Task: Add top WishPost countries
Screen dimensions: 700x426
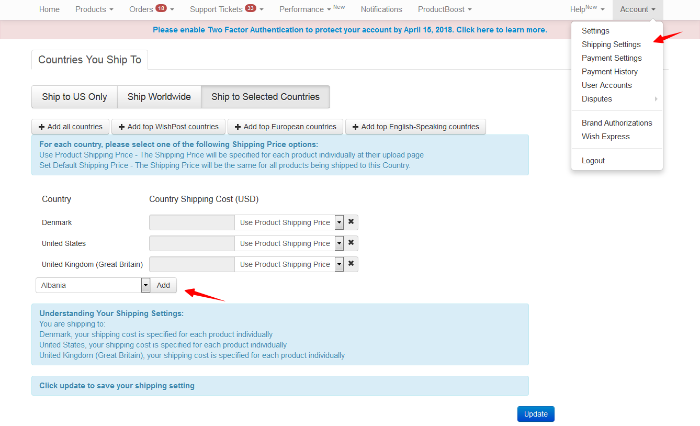Action: click(168, 127)
